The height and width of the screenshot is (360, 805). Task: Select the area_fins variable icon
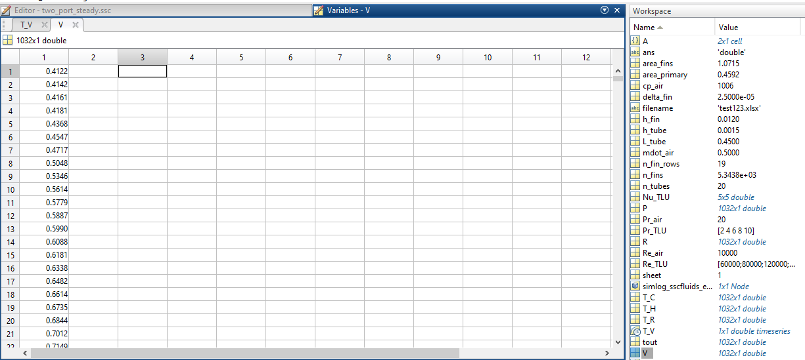point(635,63)
